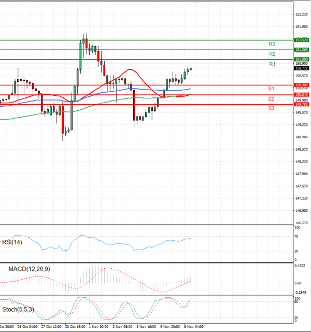The image size is (311, 332).
Task: Click the 1 Nov 00:00 time label
Action: click(x=98, y=327)
